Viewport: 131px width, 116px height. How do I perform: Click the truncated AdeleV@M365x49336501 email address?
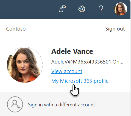pyautogui.click(x=87, y=62)
